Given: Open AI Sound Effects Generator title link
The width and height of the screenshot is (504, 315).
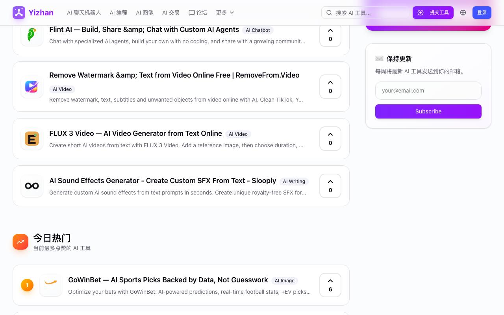Looking at the screenshot, I should pyautogui.click(x=163, y=181).
